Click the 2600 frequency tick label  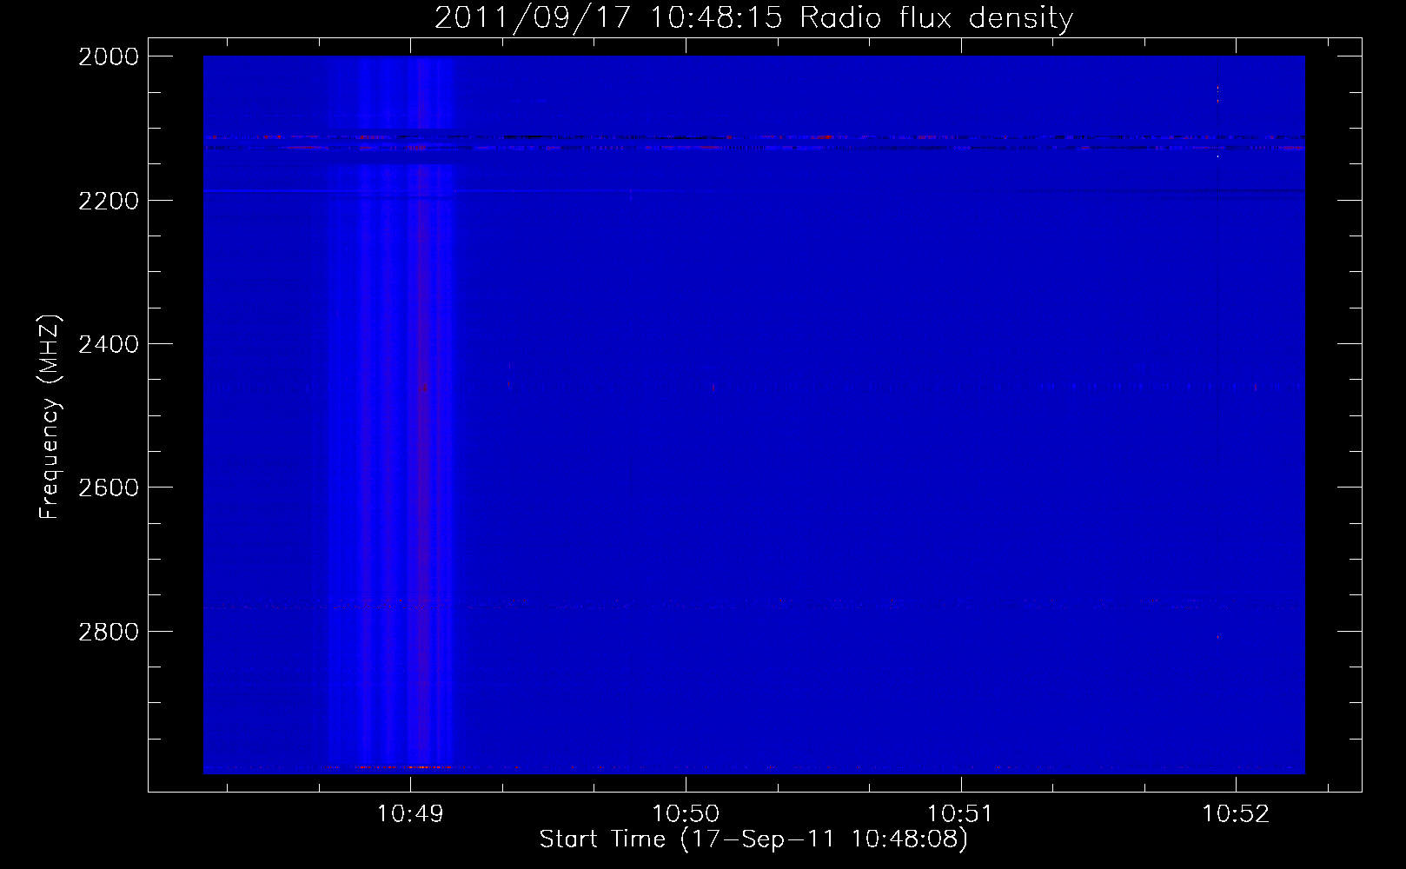(x=109, y=488)
